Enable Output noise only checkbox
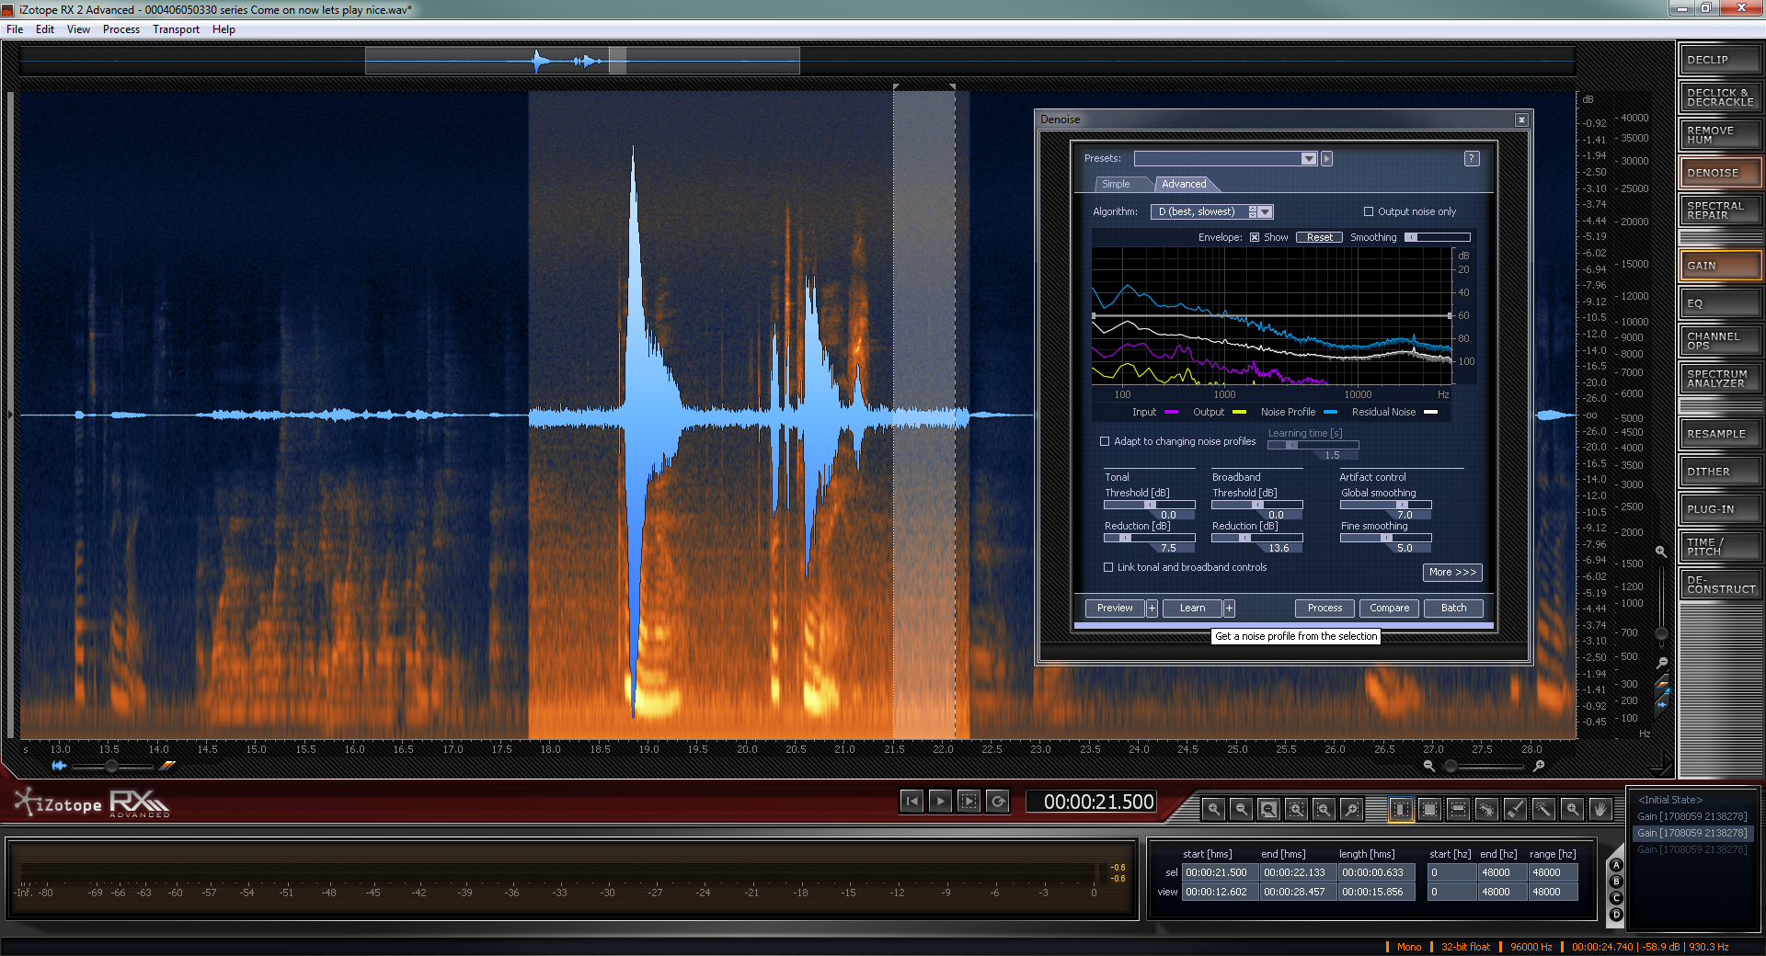The height and width of the screenshot is (956, 1766). 1369,211
